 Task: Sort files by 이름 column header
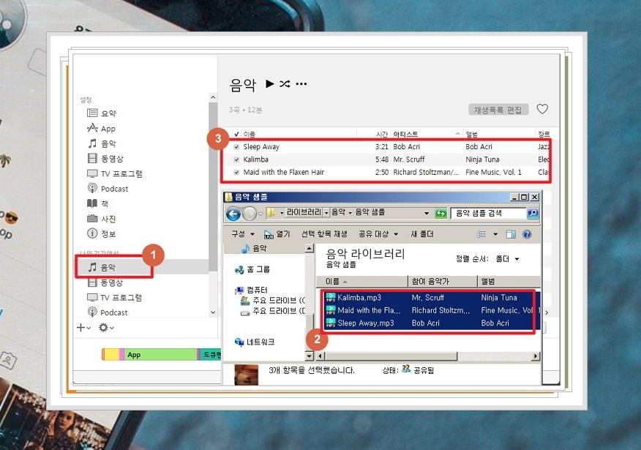(361, 281)
